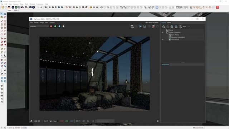Click the red teapot render icon
Image resolution: width=229 pixels, height=129 pixels.
(153, 26)
